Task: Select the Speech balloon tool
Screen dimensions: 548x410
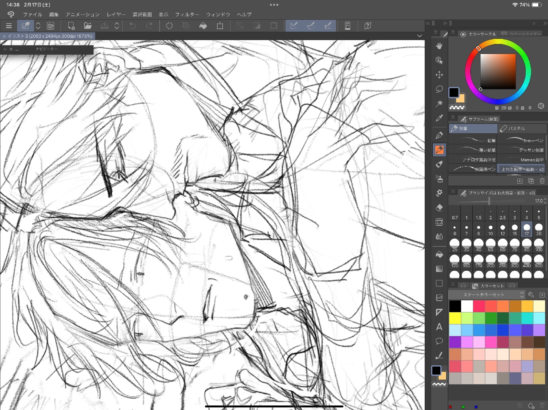Action: [x=439, y=341]
